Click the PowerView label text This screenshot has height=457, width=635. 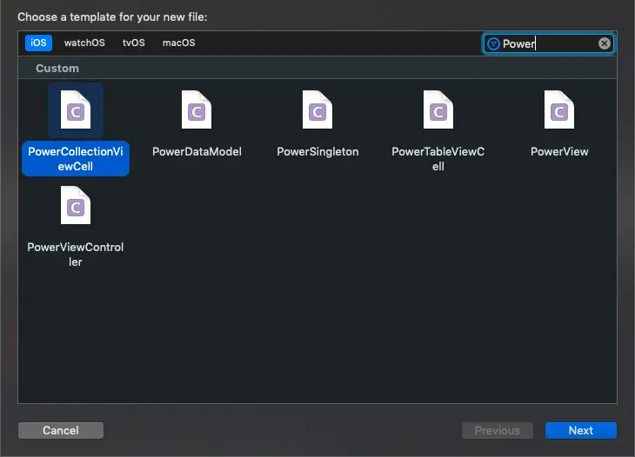pos(559,152)
